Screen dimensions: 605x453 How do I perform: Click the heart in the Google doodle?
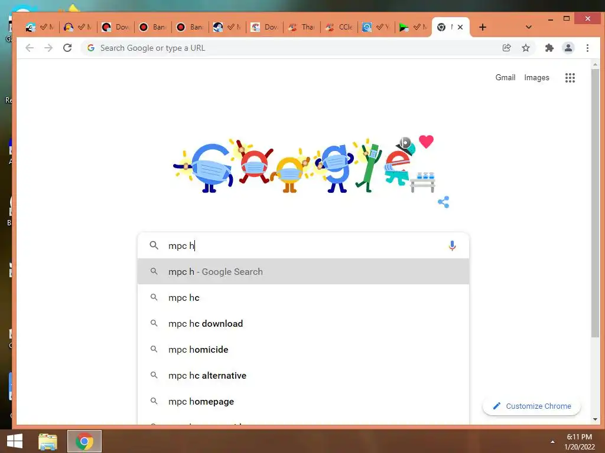point(426,142)
